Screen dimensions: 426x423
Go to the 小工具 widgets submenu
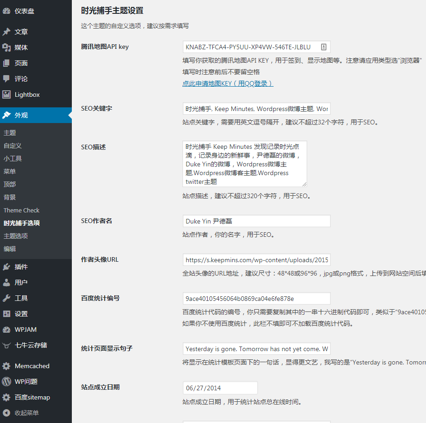[x=13, y=159]
